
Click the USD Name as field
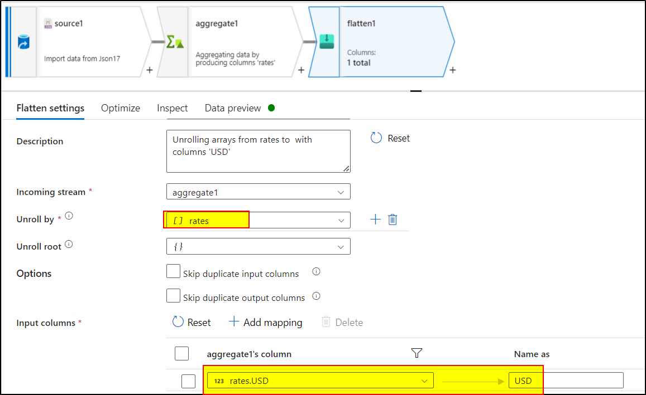click(566, 380)
